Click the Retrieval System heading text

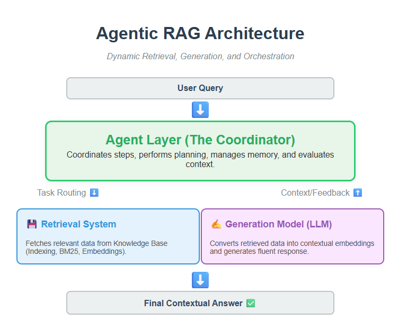coord(78,224)
